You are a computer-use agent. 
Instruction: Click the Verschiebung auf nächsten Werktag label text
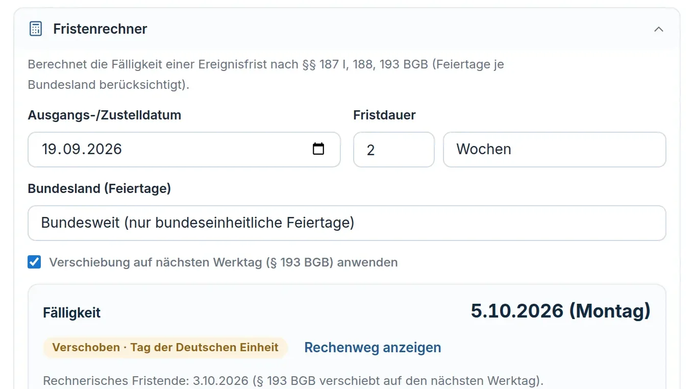pos(224,262)
